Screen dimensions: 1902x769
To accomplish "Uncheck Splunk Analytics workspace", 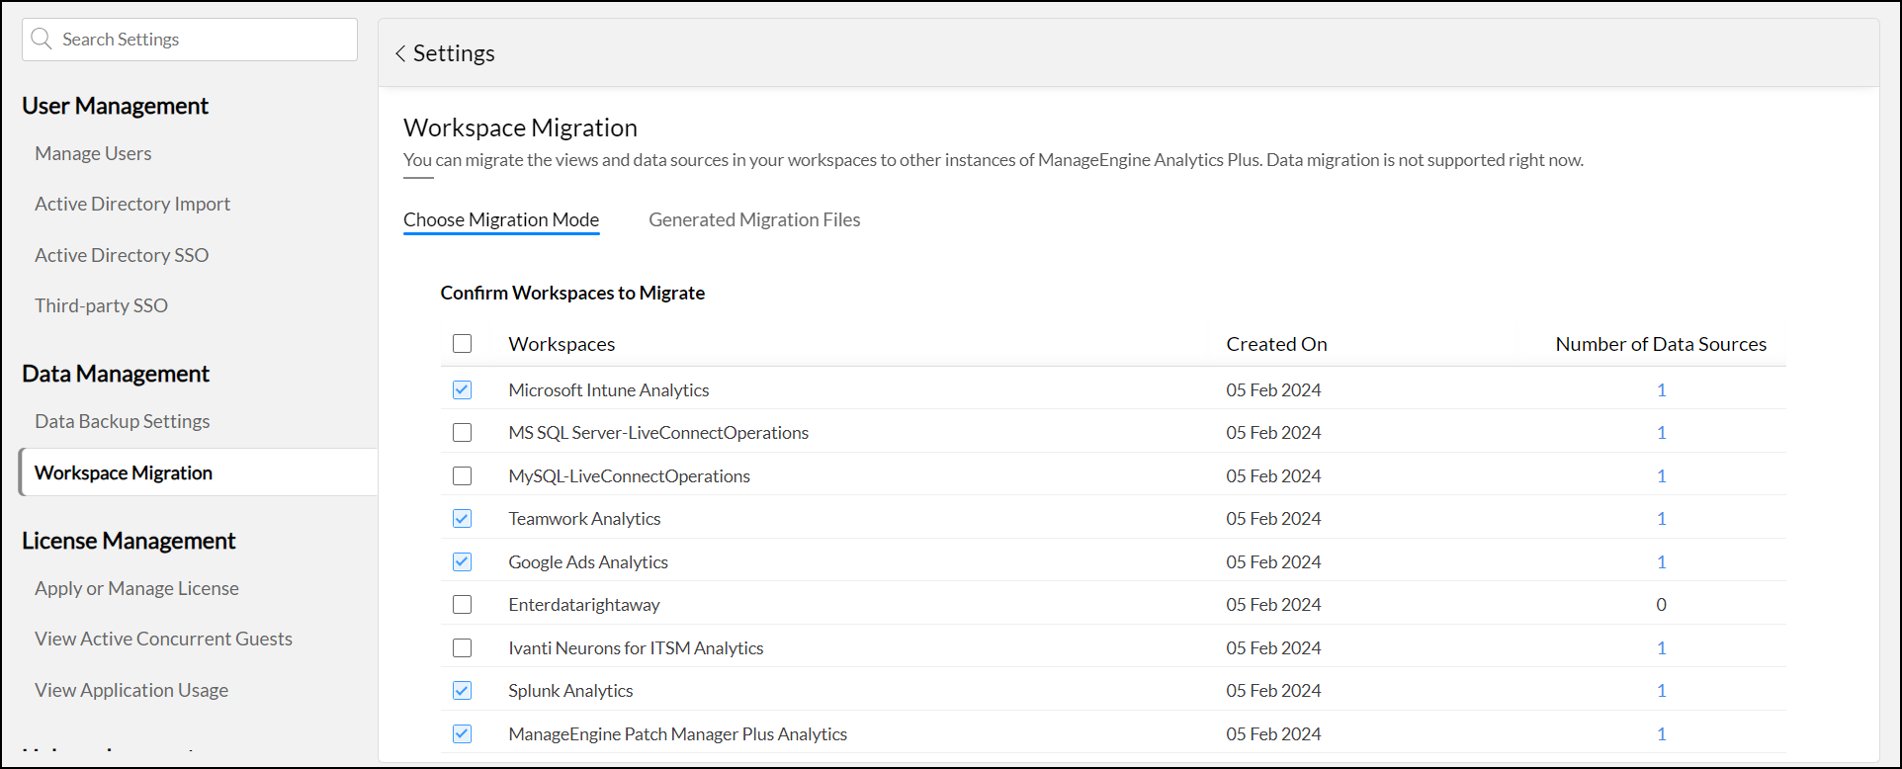I will [x=462, y=691].
